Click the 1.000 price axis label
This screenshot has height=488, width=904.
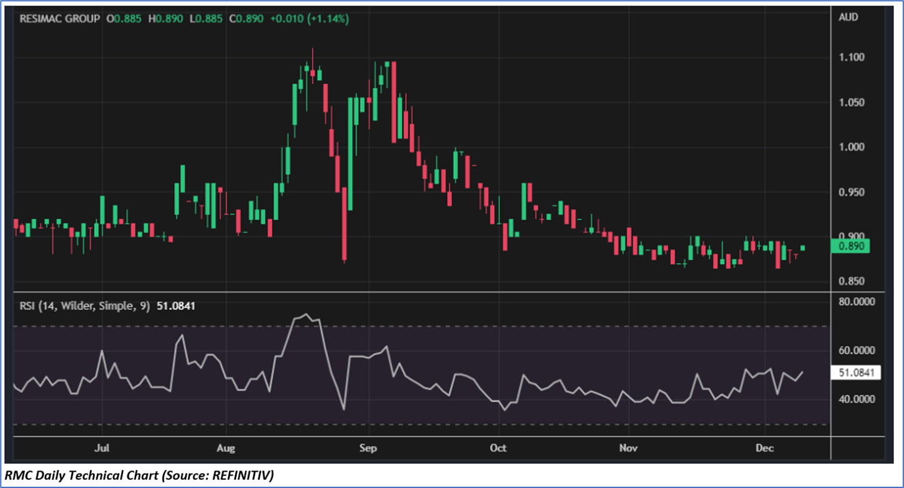(850, 147)
